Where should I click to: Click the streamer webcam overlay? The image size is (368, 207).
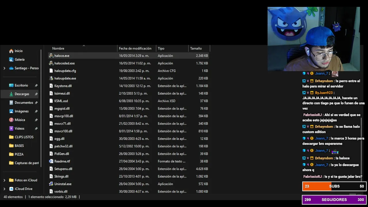314,39
